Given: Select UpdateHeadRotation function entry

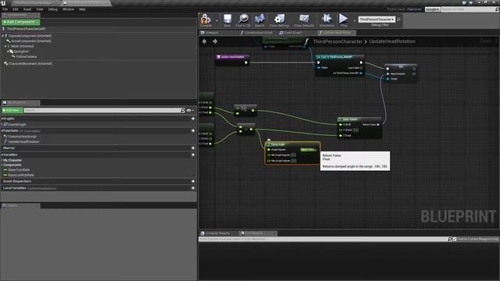Looking at the screenshot, I should tap(23, 141).
